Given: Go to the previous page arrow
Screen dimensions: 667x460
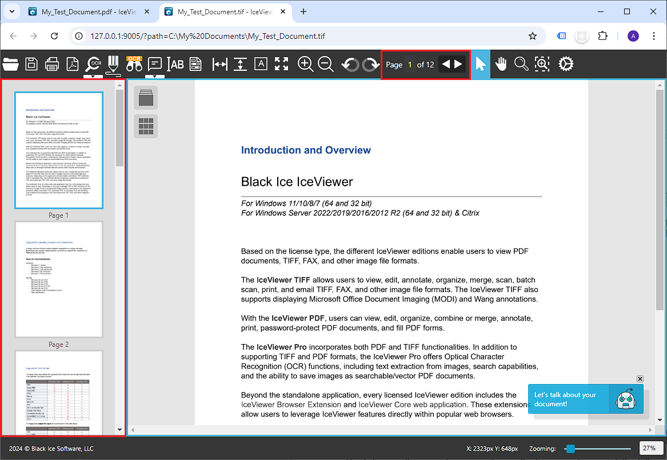Looking at the screenshot, I should tap(445, 64).
